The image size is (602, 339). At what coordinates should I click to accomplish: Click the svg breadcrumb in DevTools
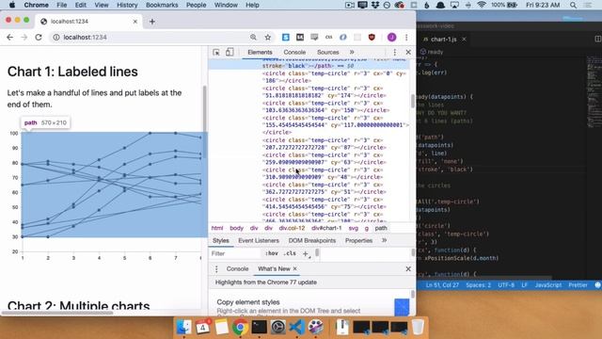[354, 228]
